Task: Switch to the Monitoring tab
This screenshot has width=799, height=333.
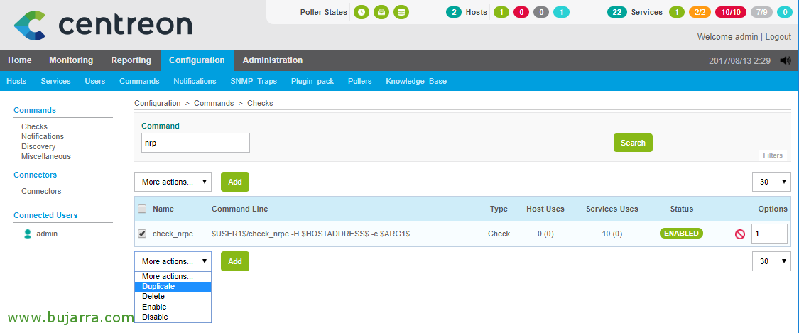Action: tap(71, 60)
